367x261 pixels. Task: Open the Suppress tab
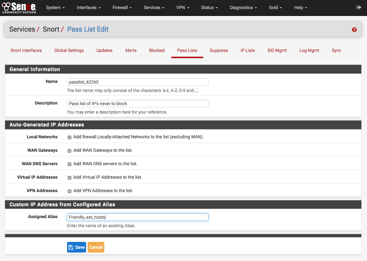[219, 50]
